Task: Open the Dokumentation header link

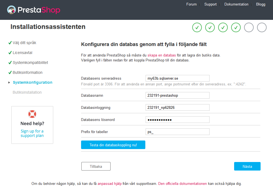Action: point(236,4)
